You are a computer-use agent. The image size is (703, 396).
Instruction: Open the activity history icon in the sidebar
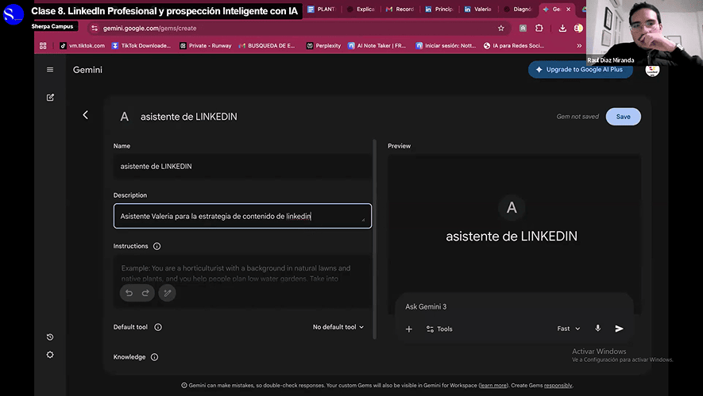pyautogui.click(x=50, y=336)
